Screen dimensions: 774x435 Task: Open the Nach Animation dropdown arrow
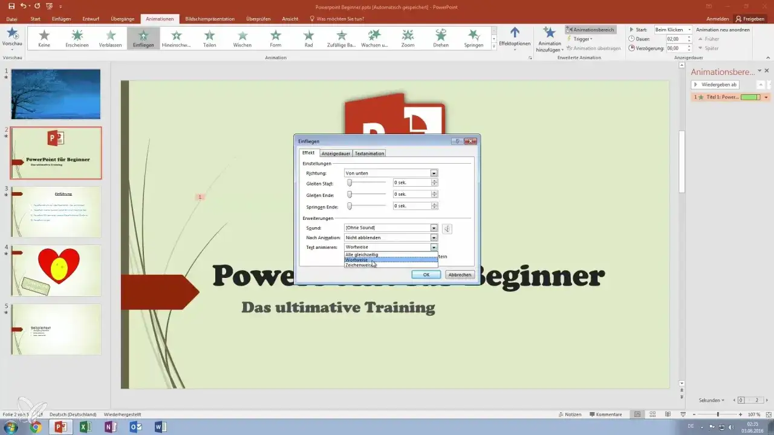tap(434, 237)
